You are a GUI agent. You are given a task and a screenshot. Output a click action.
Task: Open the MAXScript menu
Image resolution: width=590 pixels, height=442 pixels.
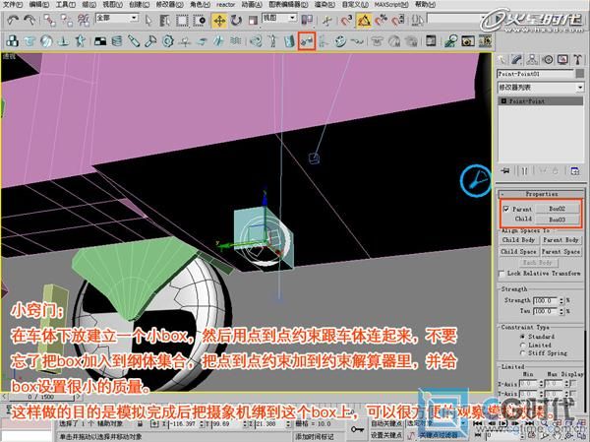click(391, 5)
